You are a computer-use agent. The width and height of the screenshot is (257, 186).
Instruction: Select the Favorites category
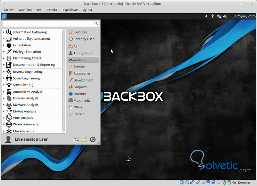[x=83, y=32]
